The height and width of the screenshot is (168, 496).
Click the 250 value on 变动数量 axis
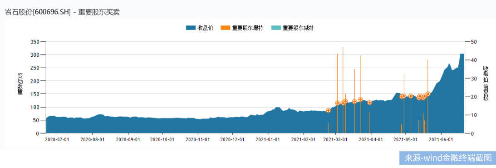coord(35,68)
